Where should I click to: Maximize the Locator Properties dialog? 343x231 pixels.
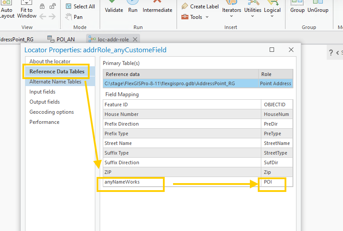272,50
